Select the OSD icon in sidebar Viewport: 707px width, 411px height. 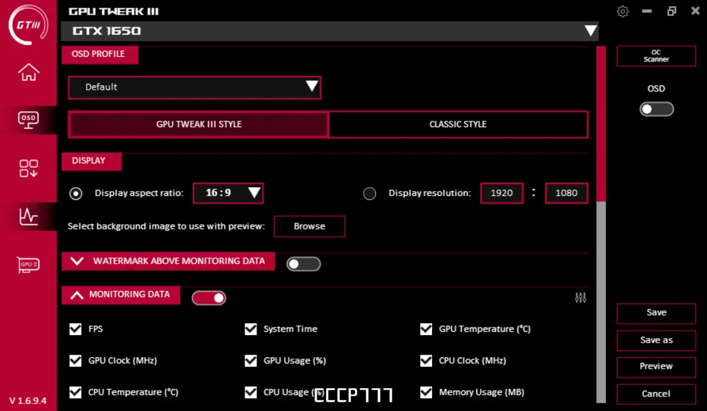tap(28, 120)
